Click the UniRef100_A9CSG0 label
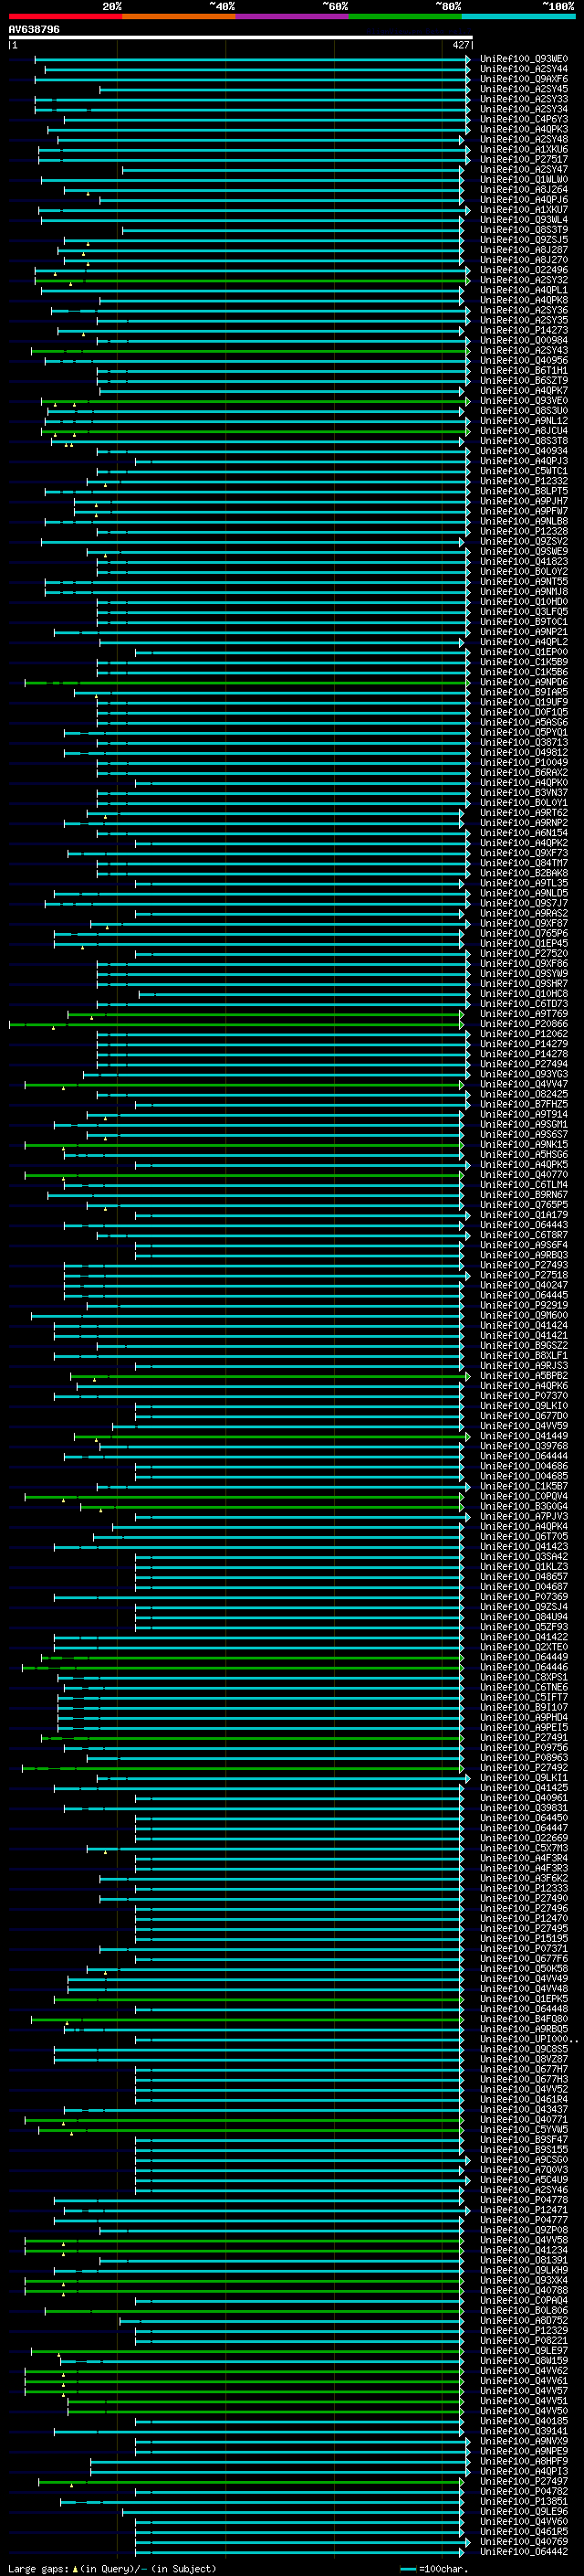The height and width of the screenshot is (2576, 584). 524,2160
